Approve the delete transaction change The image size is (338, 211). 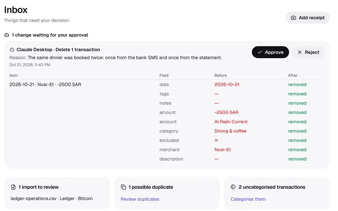tap(270, 52)
